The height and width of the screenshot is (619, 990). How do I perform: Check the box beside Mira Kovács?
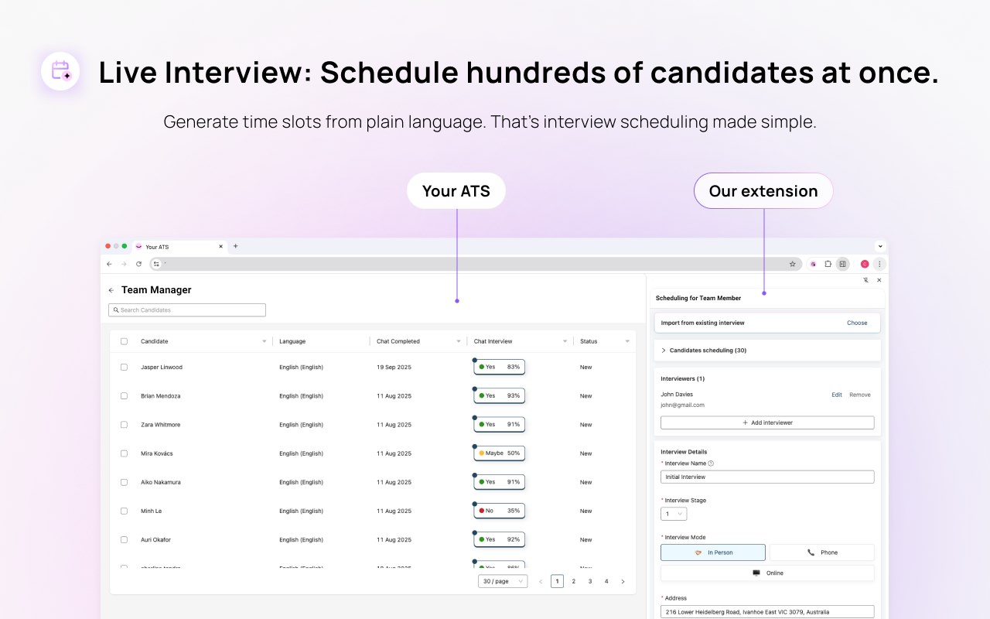tap(124, 453)
